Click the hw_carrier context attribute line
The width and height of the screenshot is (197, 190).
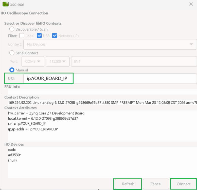pyautogui.click(x=46, y=113)
